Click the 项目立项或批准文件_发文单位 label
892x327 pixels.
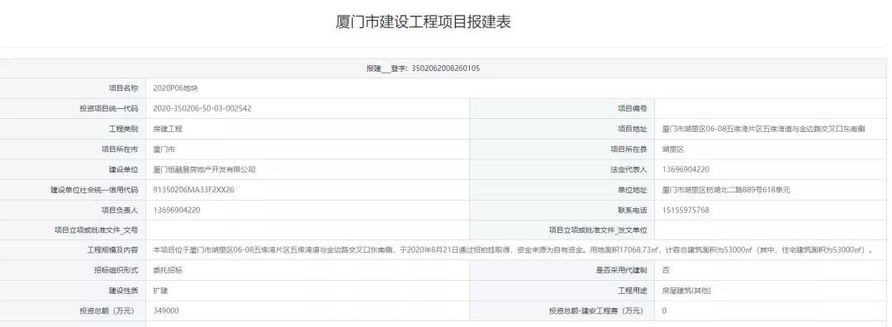pyautogui.click(x=598, y=230)
